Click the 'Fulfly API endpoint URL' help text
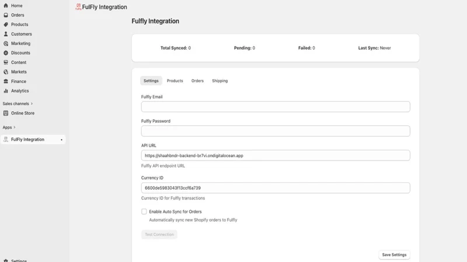Viewport: 467px width, 262px height. pos(163,166)
